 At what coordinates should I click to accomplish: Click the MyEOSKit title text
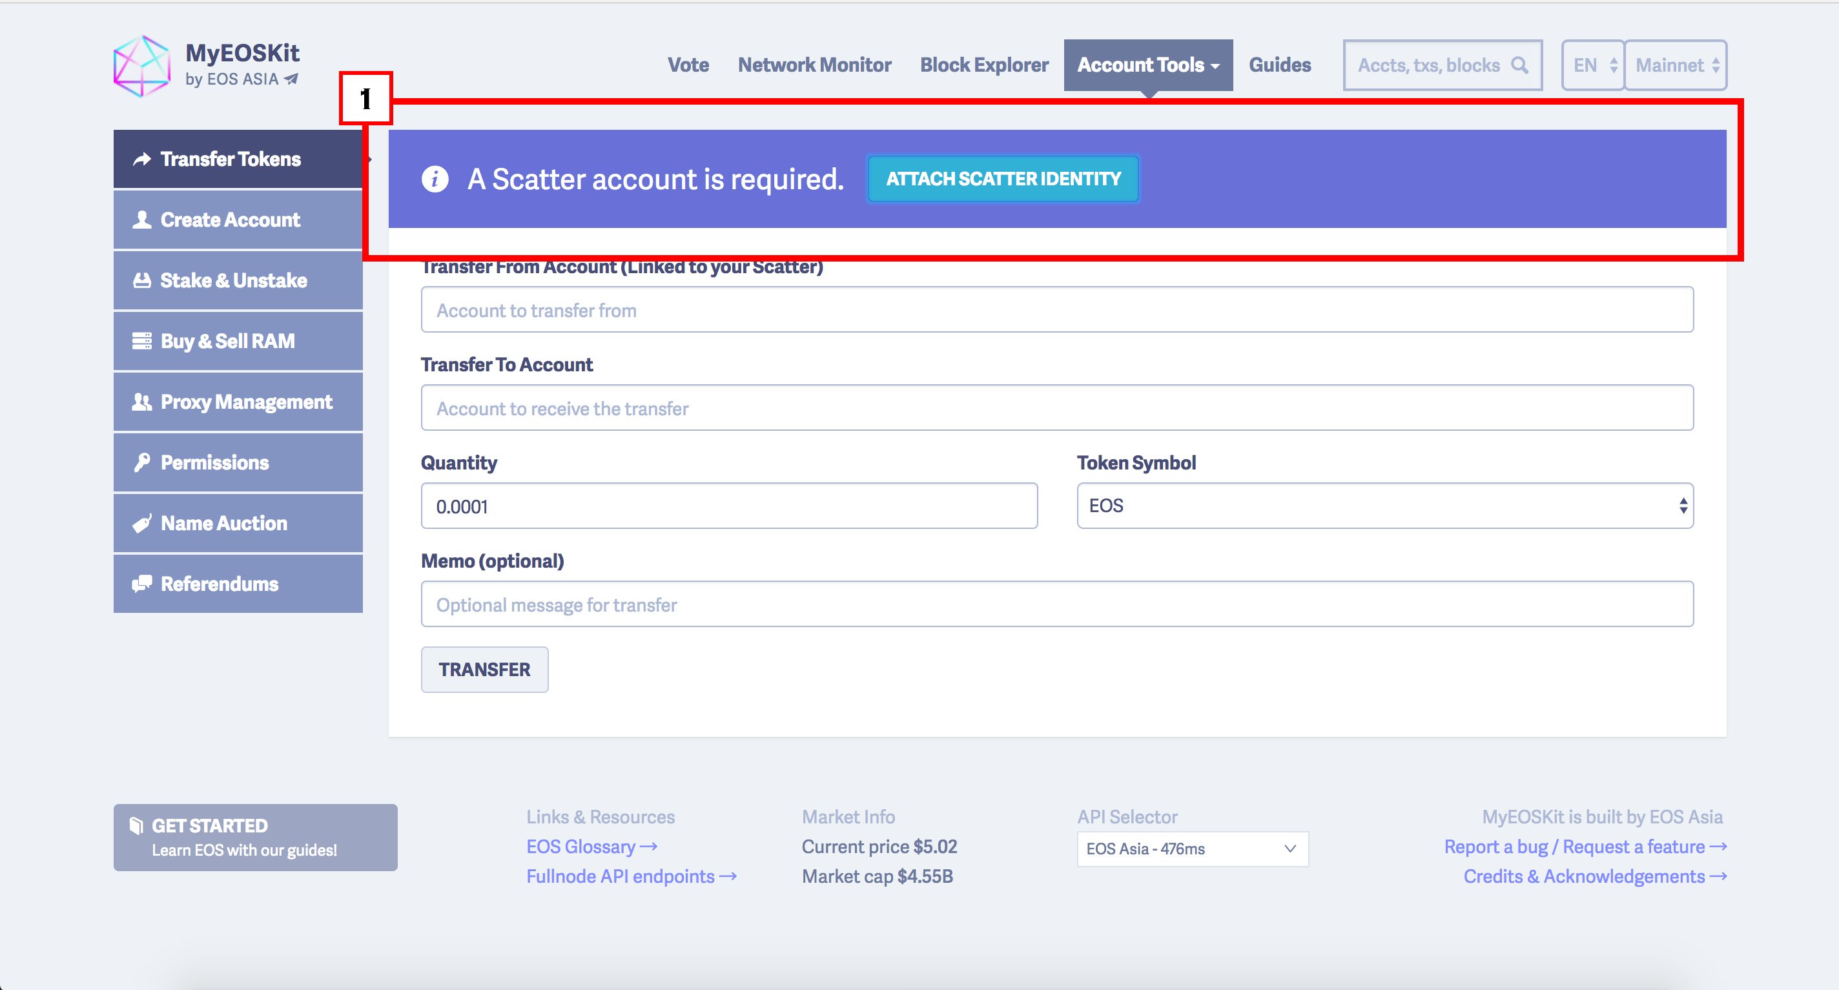pos(242,53)
